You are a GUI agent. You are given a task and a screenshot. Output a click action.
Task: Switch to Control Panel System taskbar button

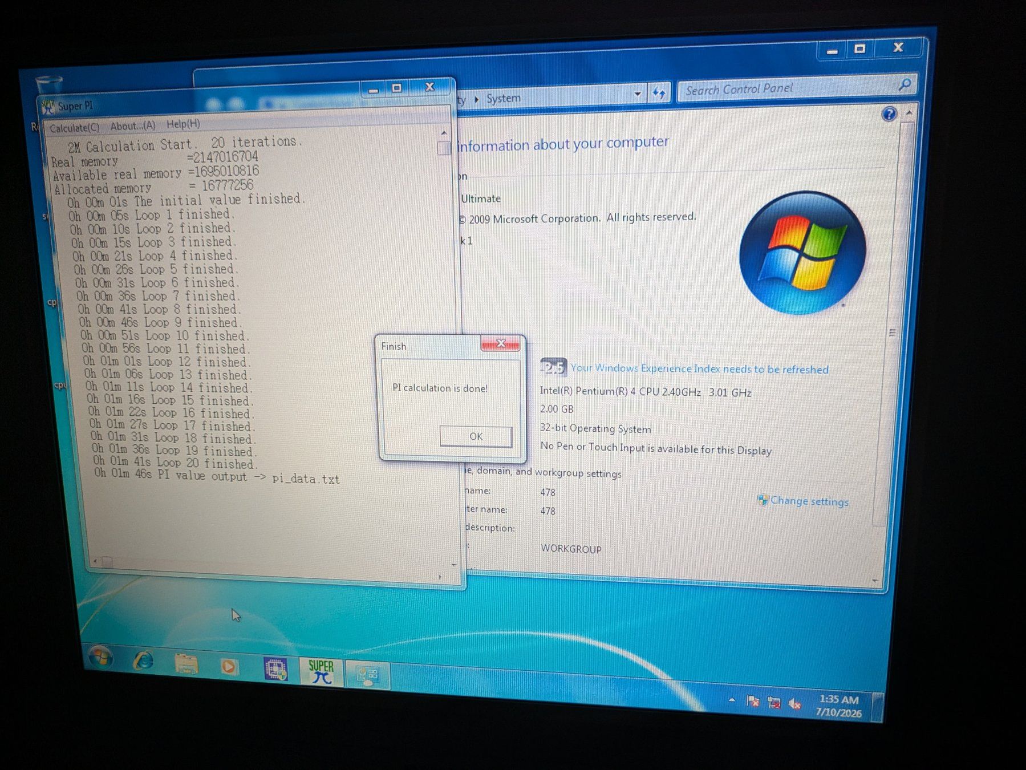click(x=367, y=675)
